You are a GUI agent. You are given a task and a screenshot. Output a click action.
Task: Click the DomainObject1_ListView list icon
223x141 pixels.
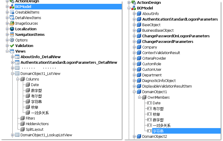point(17,73)
